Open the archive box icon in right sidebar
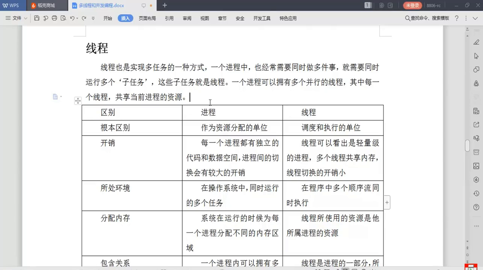The width and height of the screenshot is (483, 270). click(x=476, y=152)
